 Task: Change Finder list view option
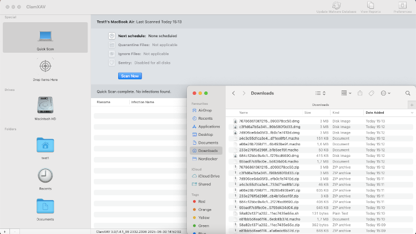point(320,93)
